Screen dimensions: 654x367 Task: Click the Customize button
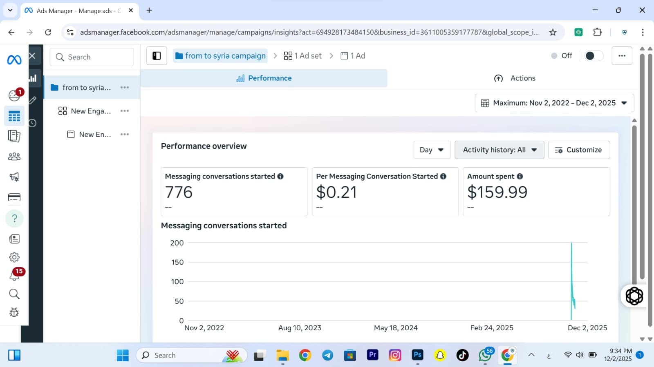coord(579,150)
